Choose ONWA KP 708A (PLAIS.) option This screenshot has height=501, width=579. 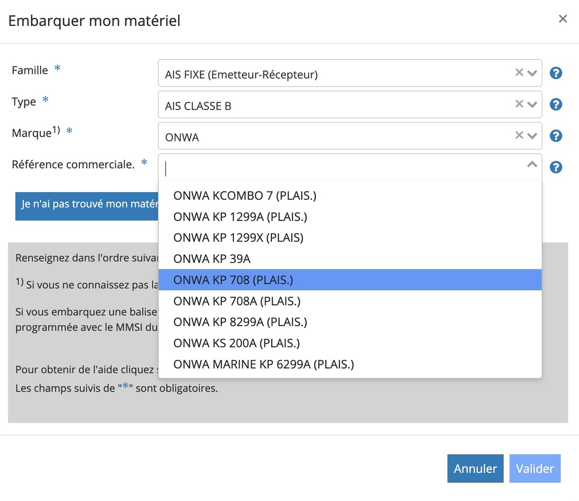click(350, 301)
